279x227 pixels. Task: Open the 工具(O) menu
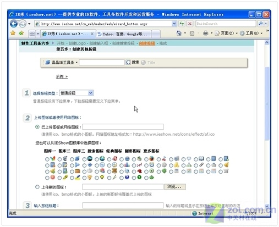pos(251,33)
